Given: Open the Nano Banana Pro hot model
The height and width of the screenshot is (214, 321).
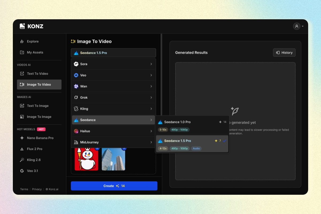Looking at the screenshot, I should [39, 138].
